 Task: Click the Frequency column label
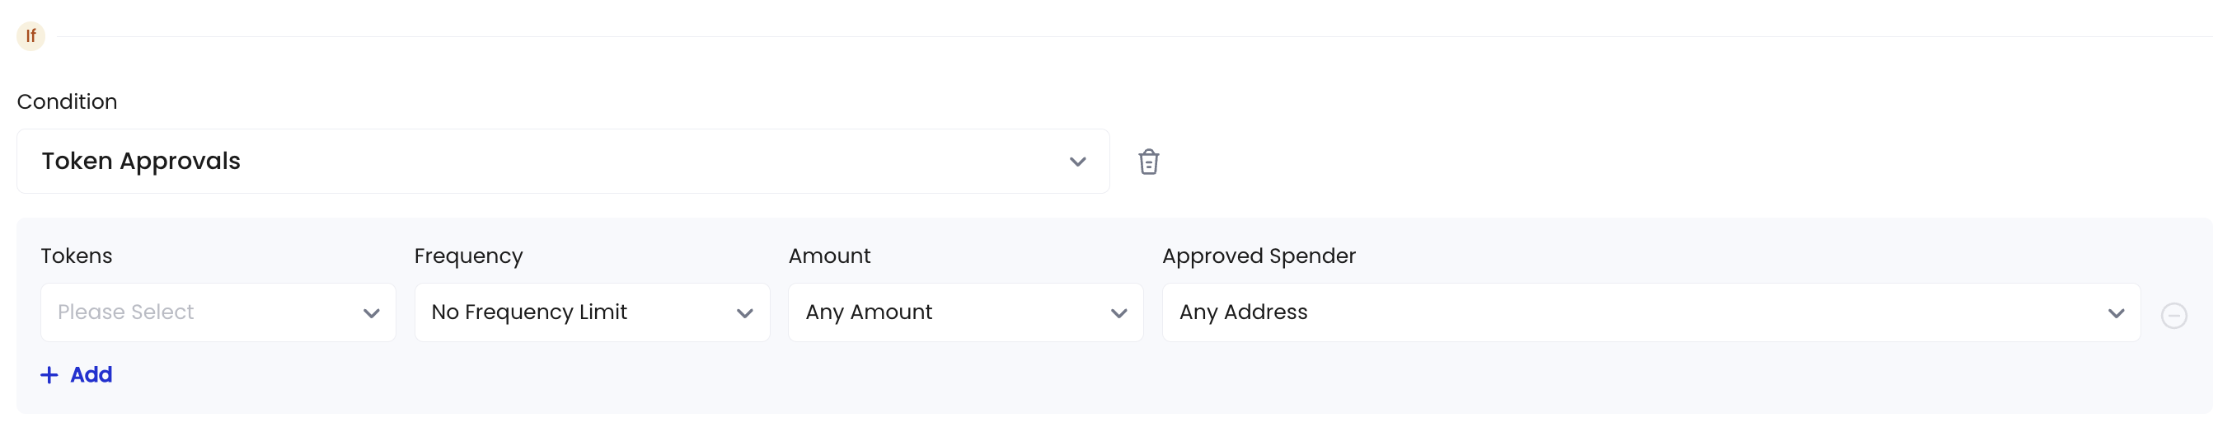point(469,256)
